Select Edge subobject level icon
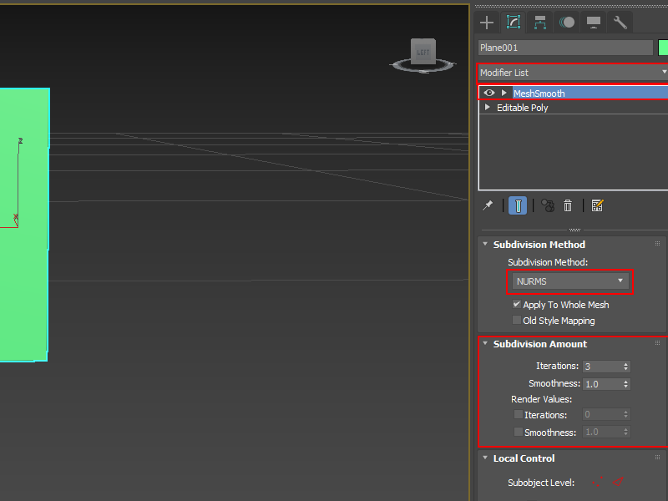668x501 pixels. [x=618, y=482]
